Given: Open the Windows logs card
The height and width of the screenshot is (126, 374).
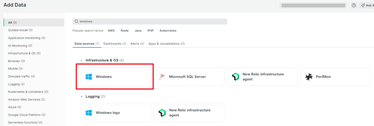Looking at the screenshot, I should (x=116, y=113).
